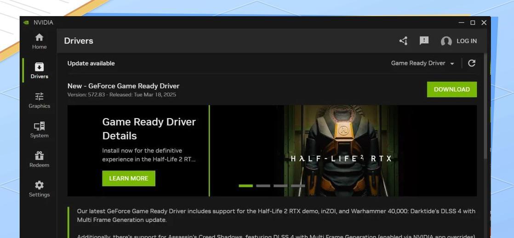
Task: Click the 'New - GeForce Game Ready Driver' title
Action: tap(123, 86)
